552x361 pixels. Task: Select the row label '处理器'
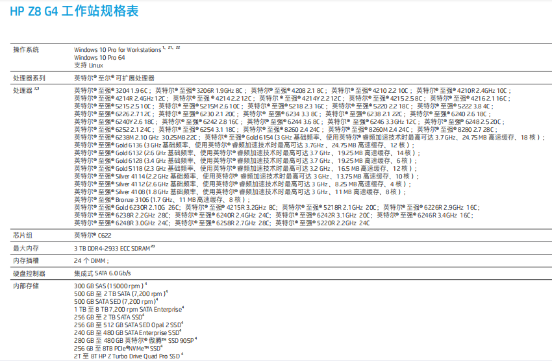click(26, 90)
